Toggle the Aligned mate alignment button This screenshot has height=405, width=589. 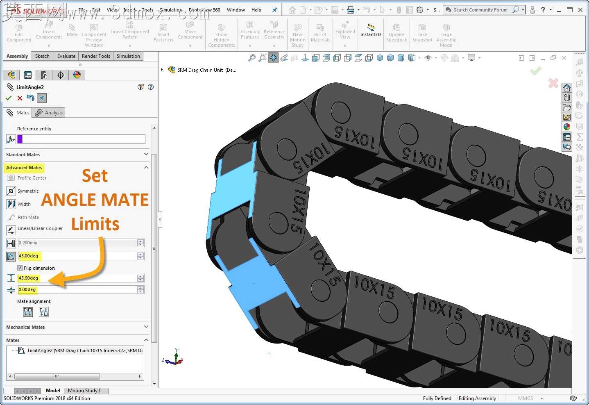28,312
